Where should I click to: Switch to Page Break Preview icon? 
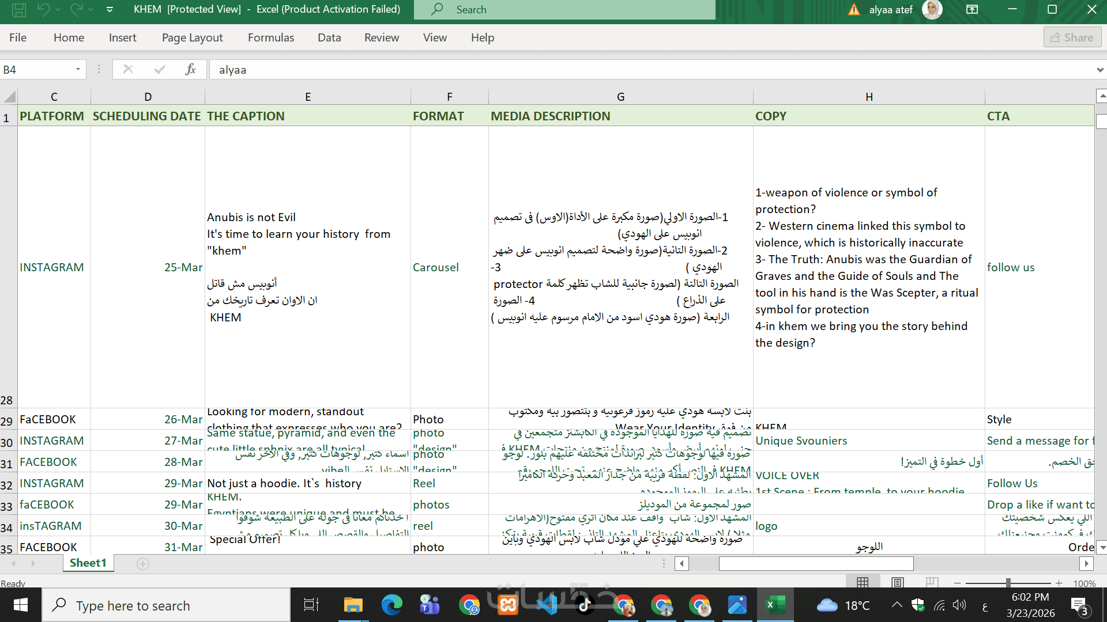932,583
